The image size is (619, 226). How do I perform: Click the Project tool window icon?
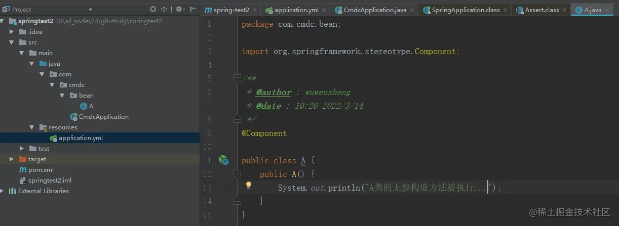point(6,10)
